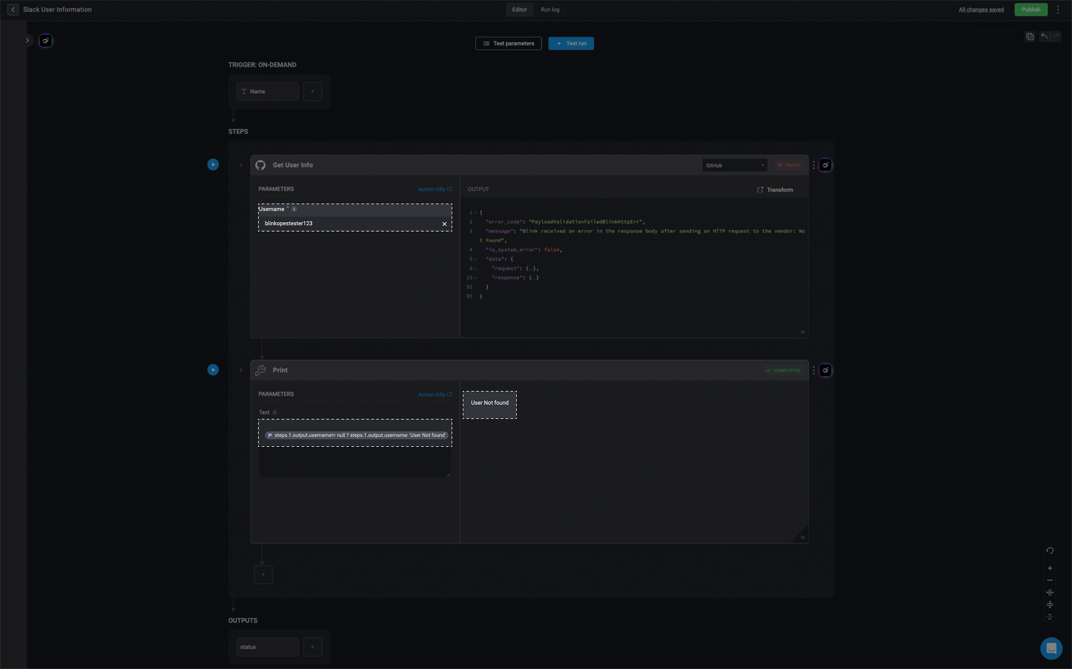Collapse JSON root object at line 1
Screen dimensions: 1072x669
coord(476,213)
